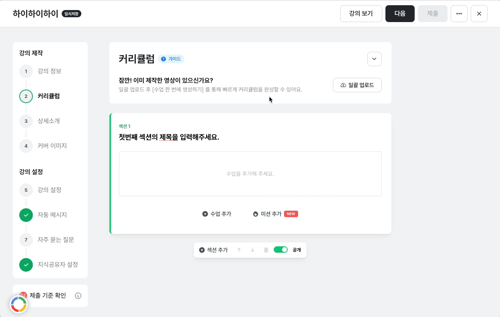Click the 제출 submit button
The image size is (500, 317).
[x=432, y=14]
